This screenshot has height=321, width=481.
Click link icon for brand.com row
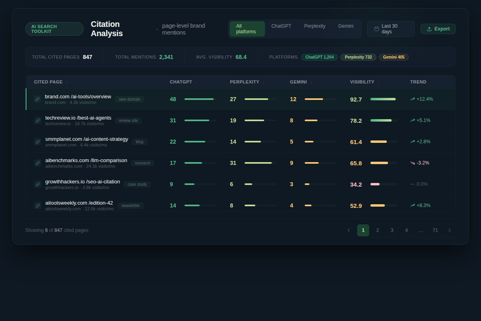pyautogui.click(x=37, y=99)
